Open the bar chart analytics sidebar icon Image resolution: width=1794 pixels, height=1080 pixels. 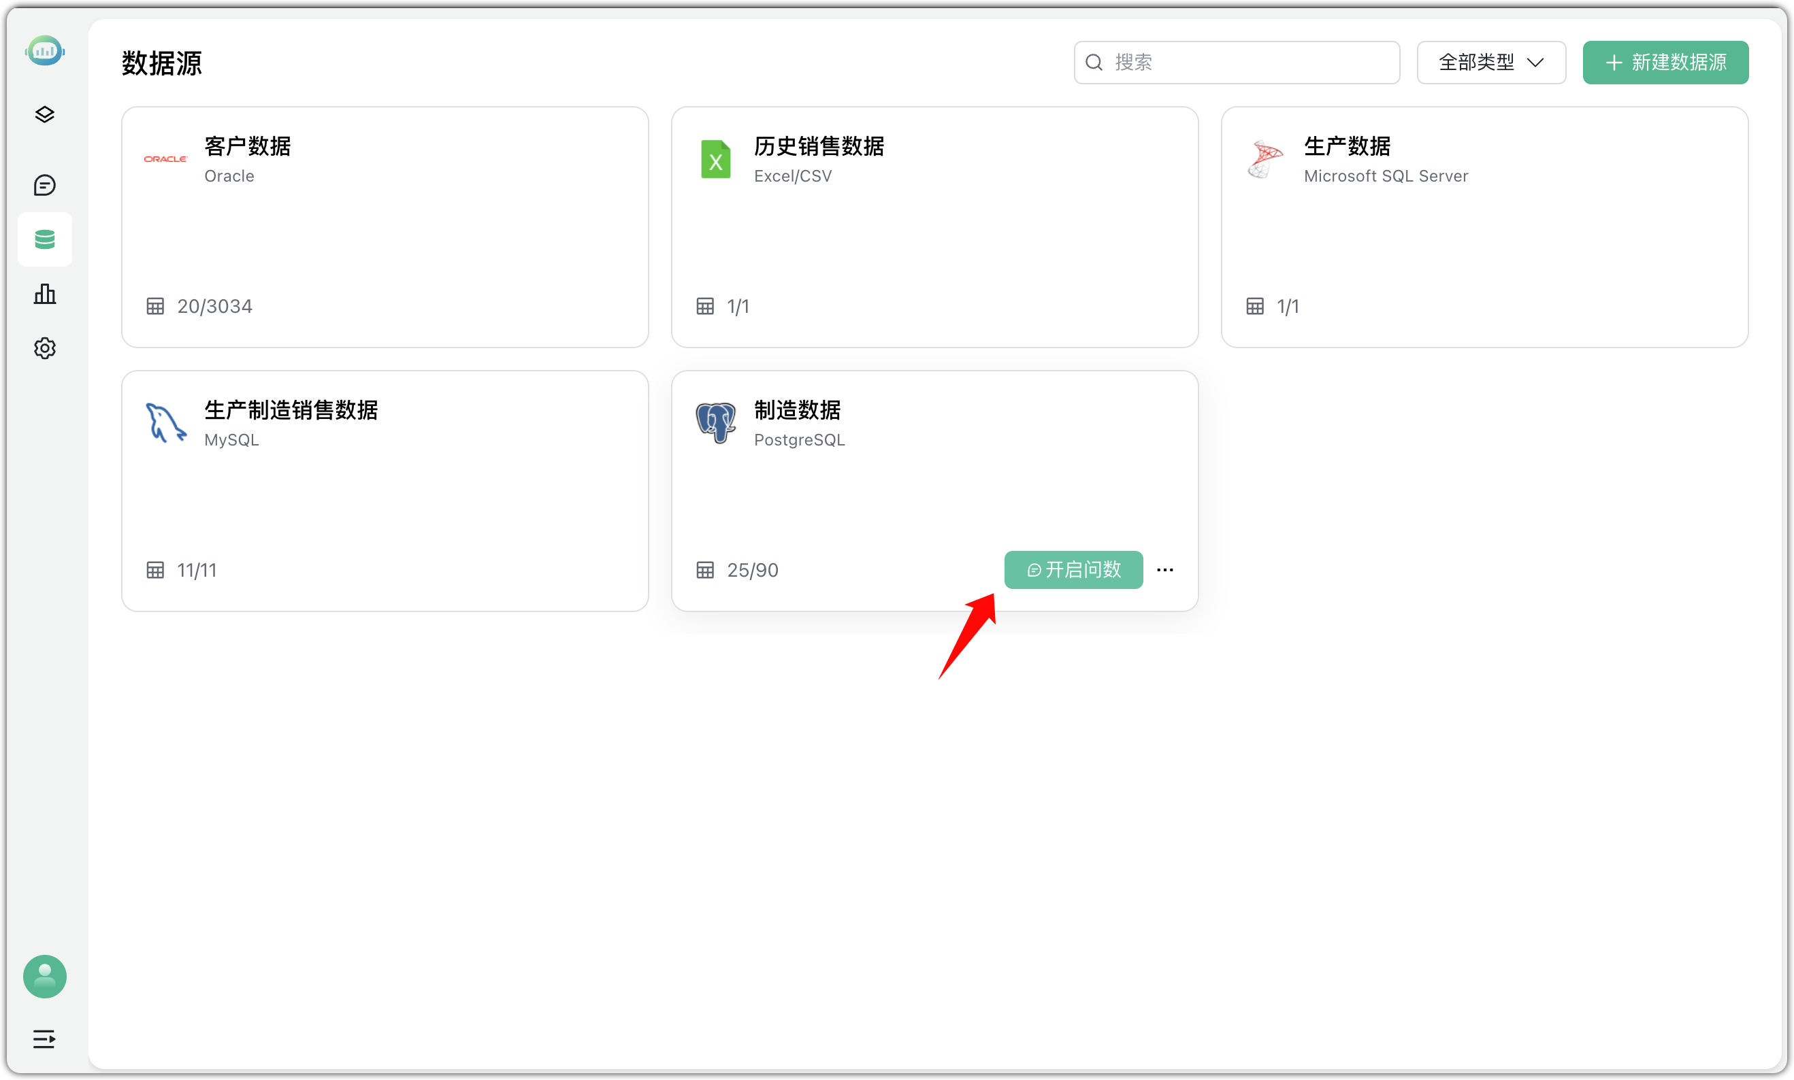click(44, 293)
